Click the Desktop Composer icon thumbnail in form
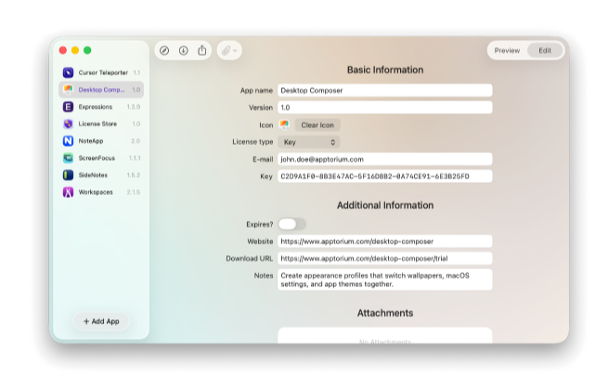This screenshot has width=608, height=377. (x=284, y=124)
